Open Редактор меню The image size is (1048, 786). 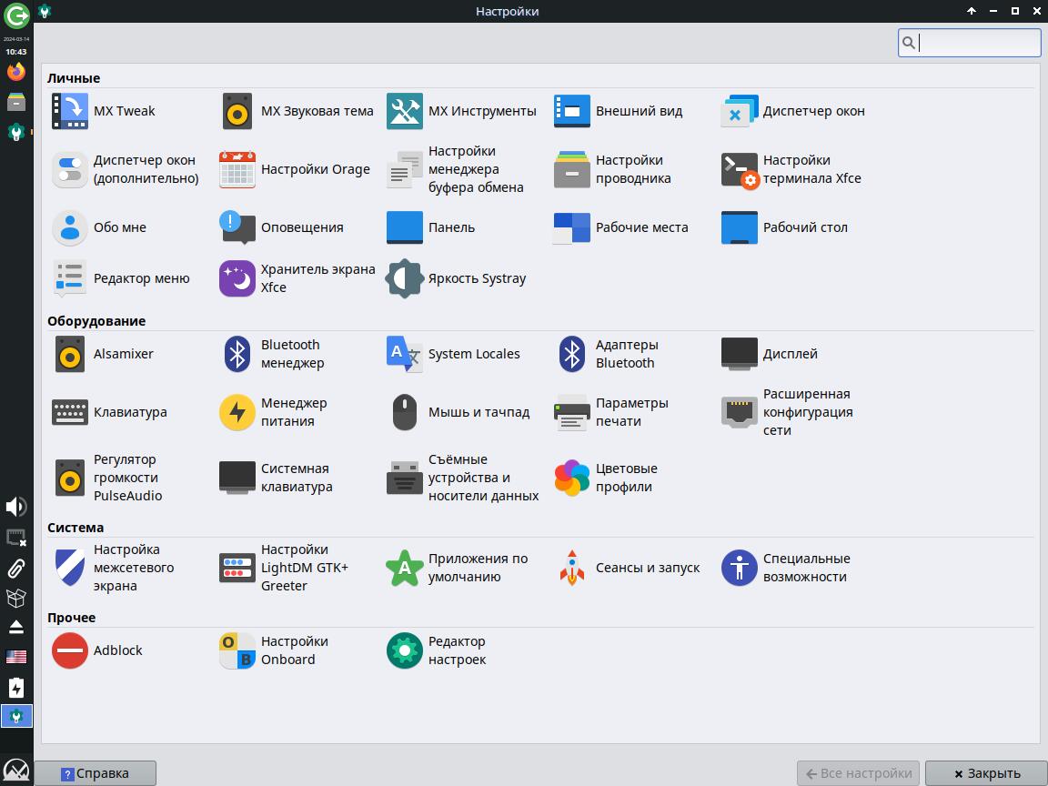click(121, 278)
